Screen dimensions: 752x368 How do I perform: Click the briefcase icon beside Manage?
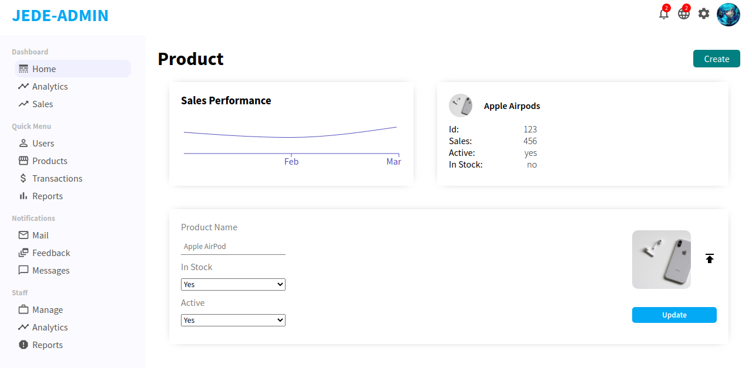[23, 309]
